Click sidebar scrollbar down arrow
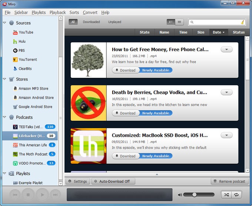This screenshot has height=206, width=252. pos(60,183)
